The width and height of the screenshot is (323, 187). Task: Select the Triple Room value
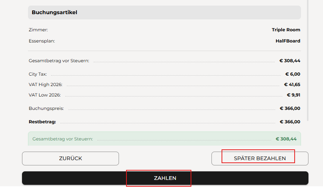(x=286, y=30)
